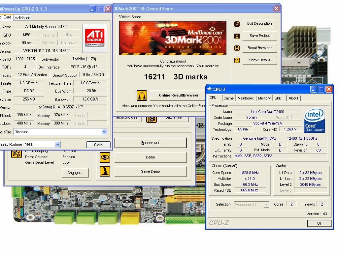The width and height of the screenshot is (338, 253).
Task: Click the GPU Name field ATI Mobility Radeon X1600
Action: point(47,27)
